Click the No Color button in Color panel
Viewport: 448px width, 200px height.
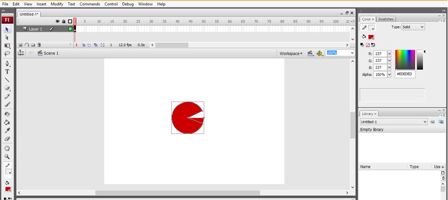click(368, 45)
